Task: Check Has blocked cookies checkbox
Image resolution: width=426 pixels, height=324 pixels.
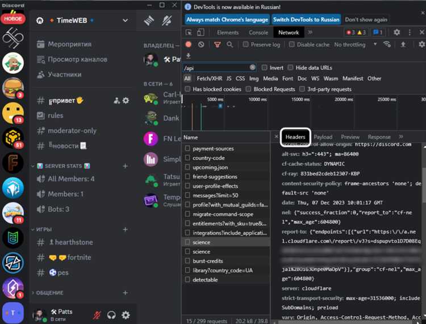Action: (x=187, y=89)
